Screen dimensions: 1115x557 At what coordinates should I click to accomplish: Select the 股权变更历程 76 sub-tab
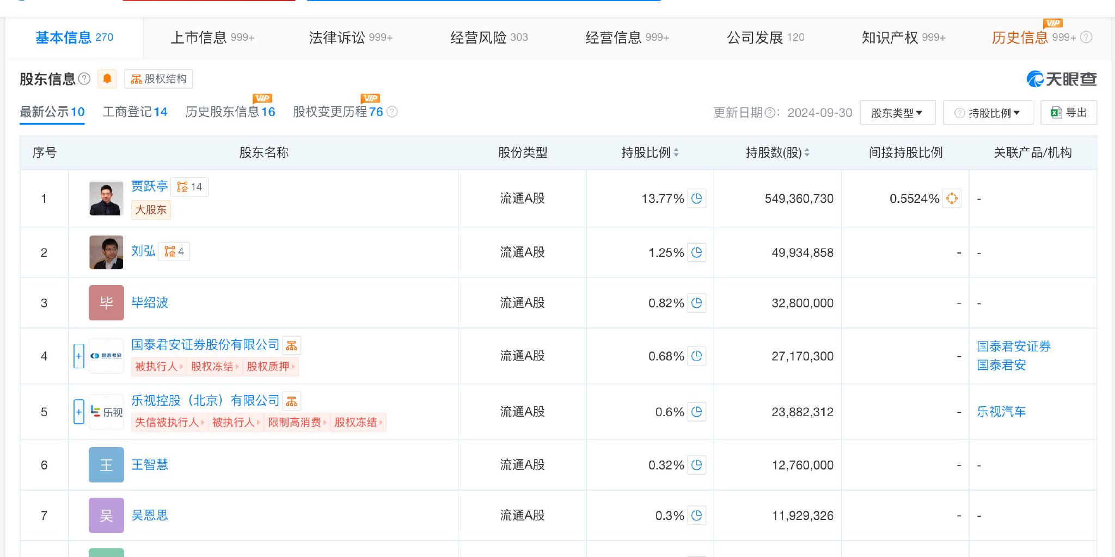pyautogui.click(x=338, y=112)
